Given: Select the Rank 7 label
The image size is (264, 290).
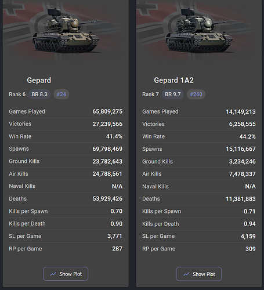Looking at the screenshot, I should [150, 95].
